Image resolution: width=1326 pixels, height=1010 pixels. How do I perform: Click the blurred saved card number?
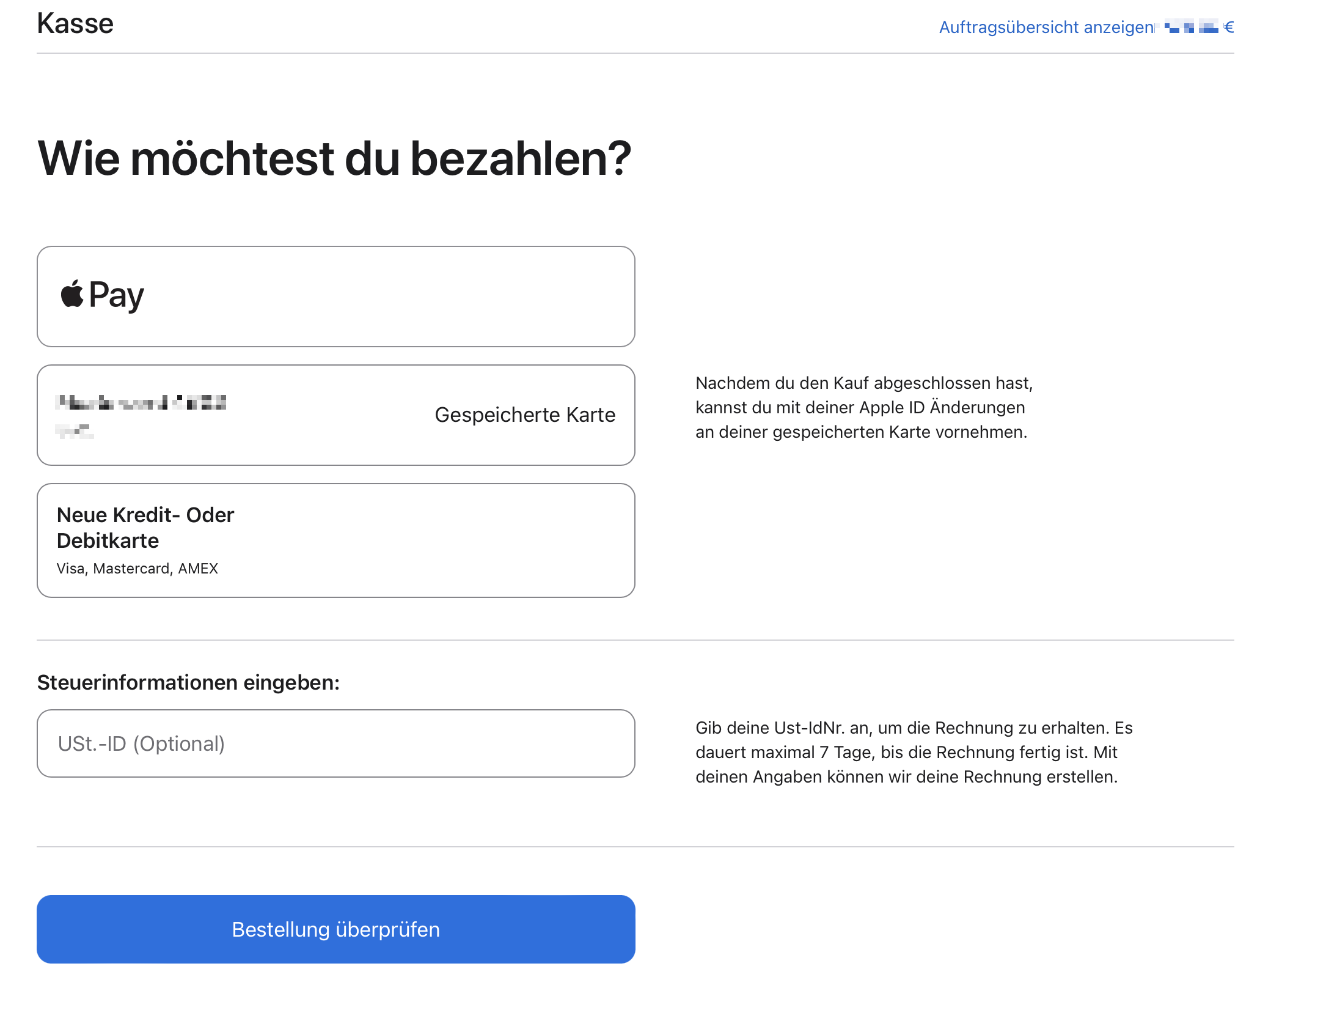pos(141,402)
